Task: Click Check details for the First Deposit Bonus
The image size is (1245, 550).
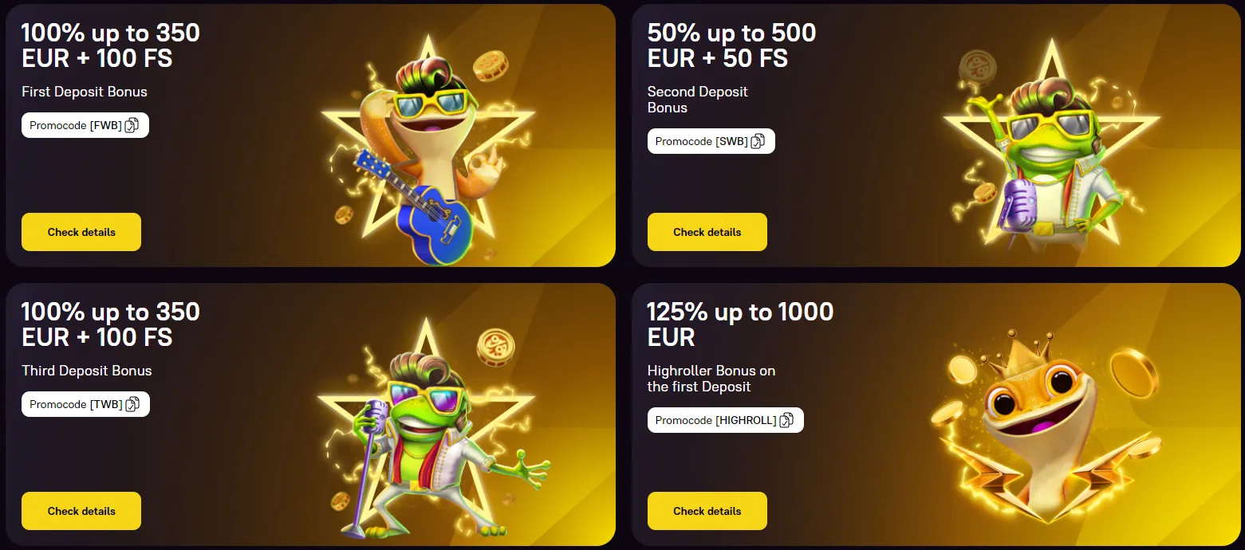Action: point(81,232)
